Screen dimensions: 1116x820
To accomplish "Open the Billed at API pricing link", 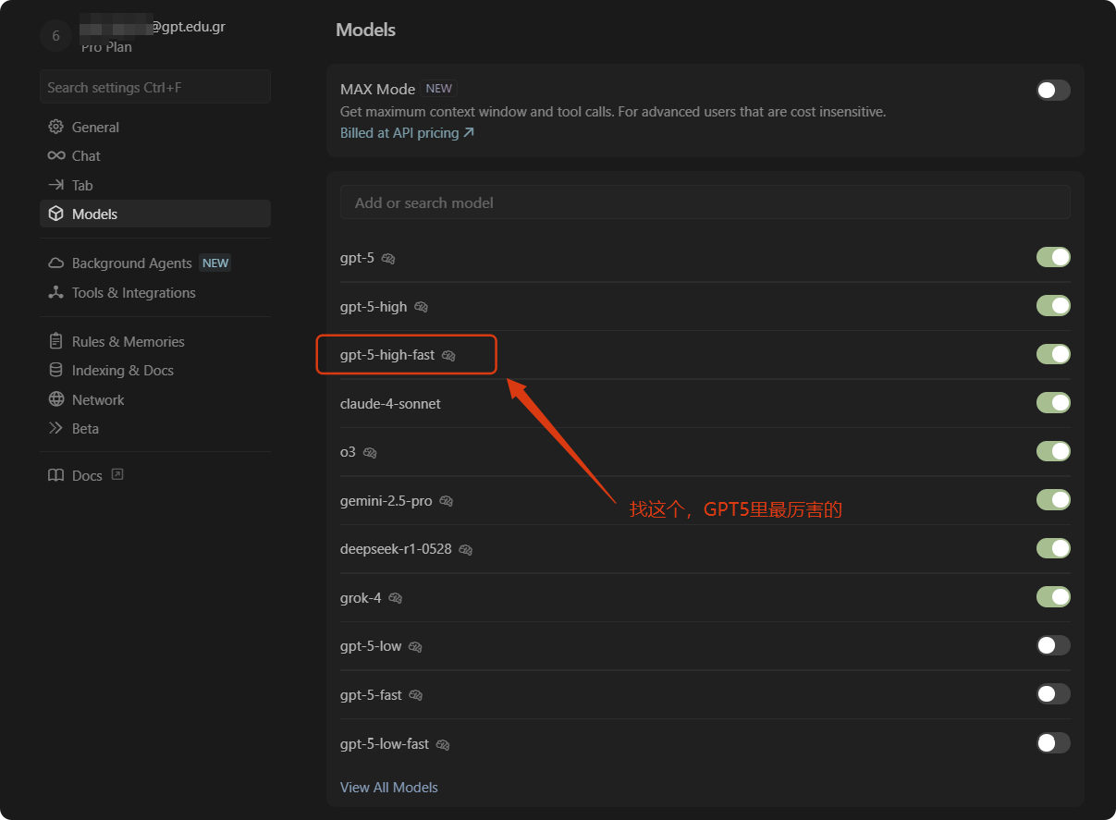I will tap(407, 133).
